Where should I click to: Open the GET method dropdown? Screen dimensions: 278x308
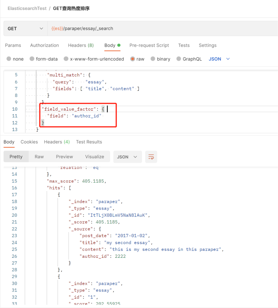[25, 29]
